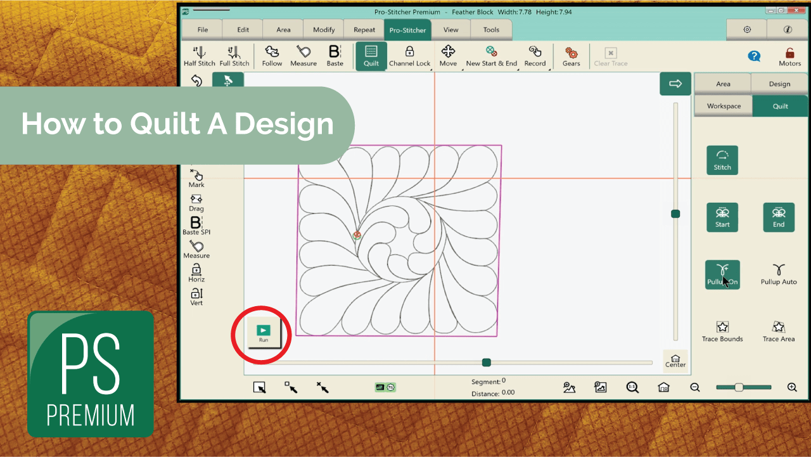Open the Workspace side tab
The height and width of the screenshot is (457, 811).
coord(724,106)
